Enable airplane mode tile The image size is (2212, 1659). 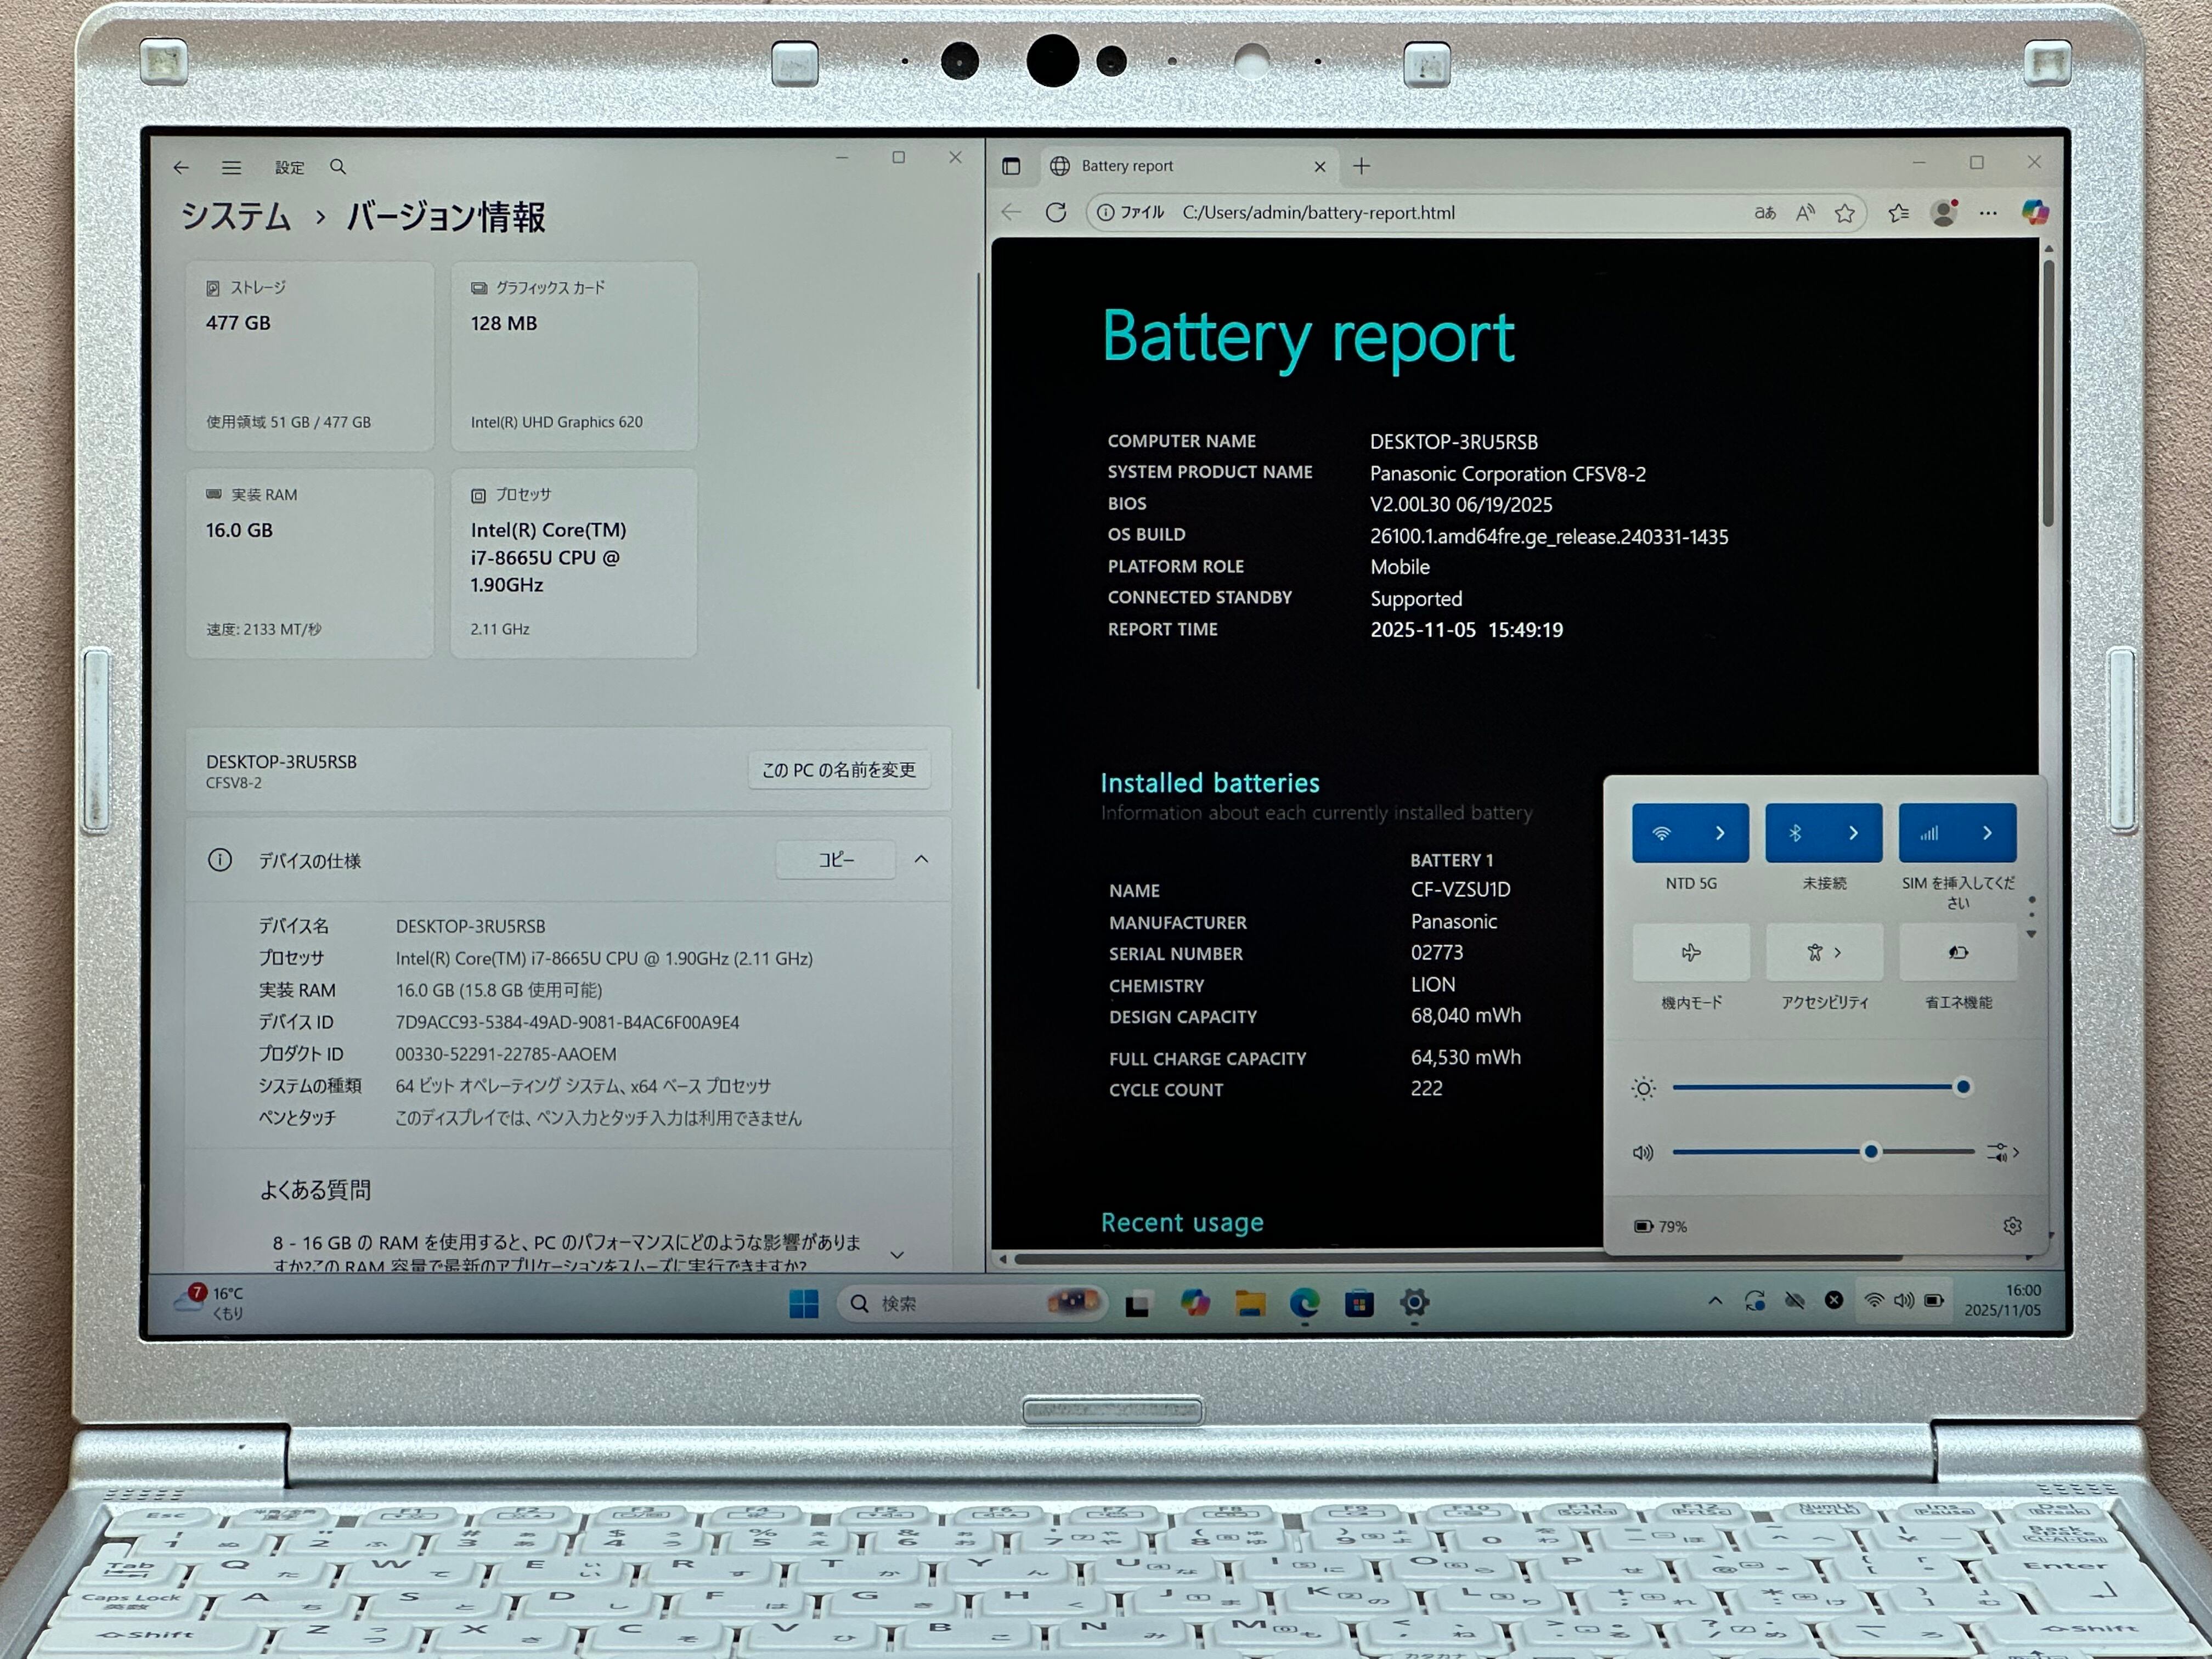click(x=1690, y=953)
